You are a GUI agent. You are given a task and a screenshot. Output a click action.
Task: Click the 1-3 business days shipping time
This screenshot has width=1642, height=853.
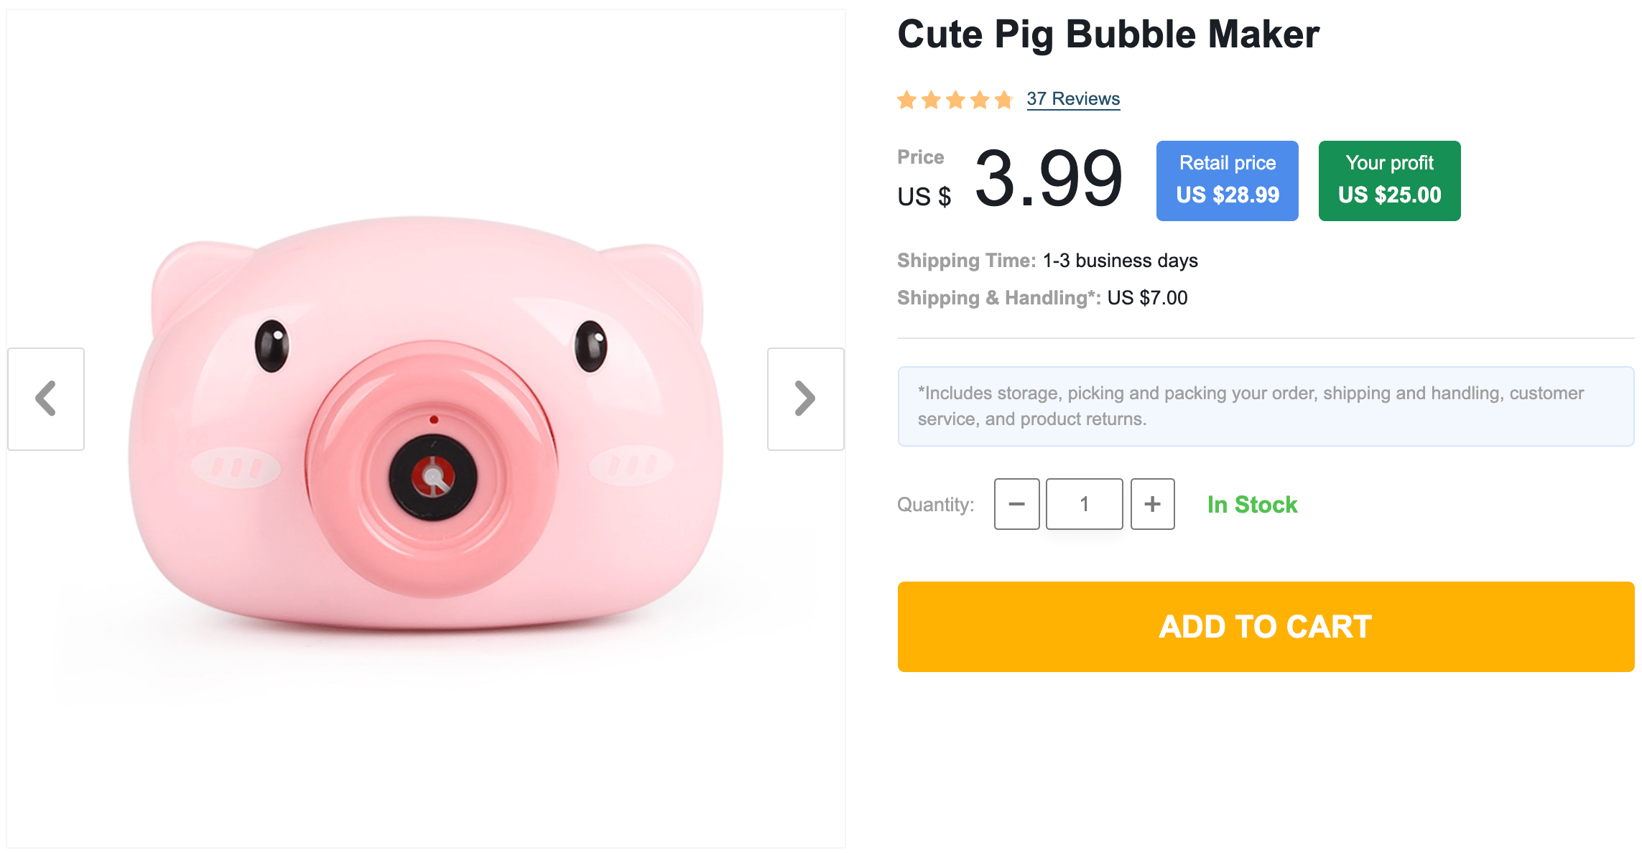pos(1120,261)
